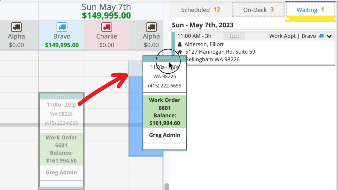Image resolution: width=338 pixels, height=190 pixels.
Task: Click the red Charlie truck icon
Action: 107,27
